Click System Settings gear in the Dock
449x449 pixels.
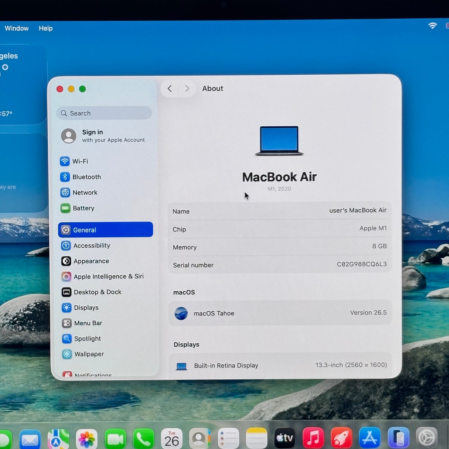pos(427,438)
